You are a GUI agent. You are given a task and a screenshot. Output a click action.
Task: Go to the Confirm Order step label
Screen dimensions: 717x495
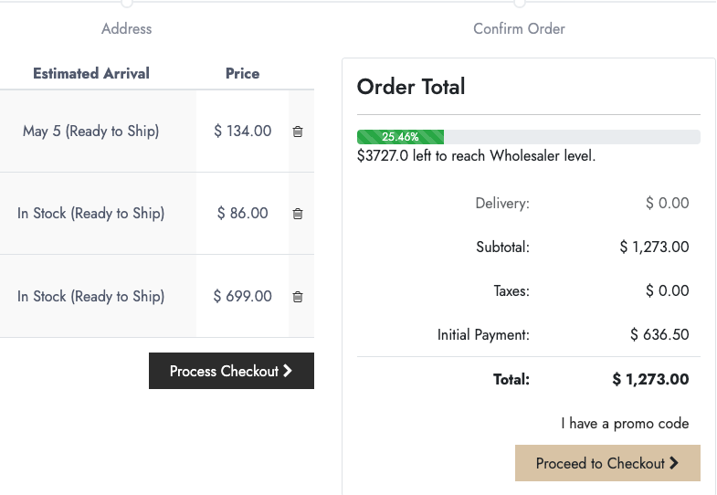pyautogui.click(x=519, y=29)
